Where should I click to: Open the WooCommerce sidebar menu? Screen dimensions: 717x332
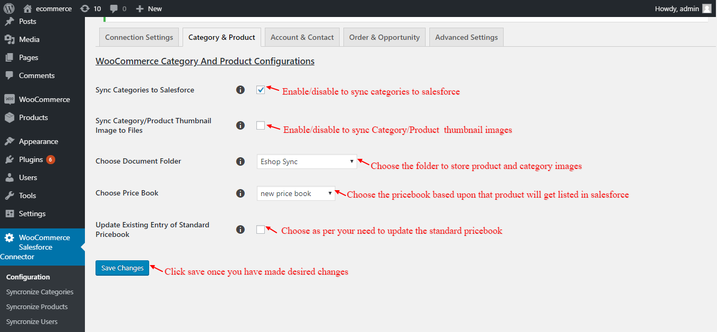44,99
